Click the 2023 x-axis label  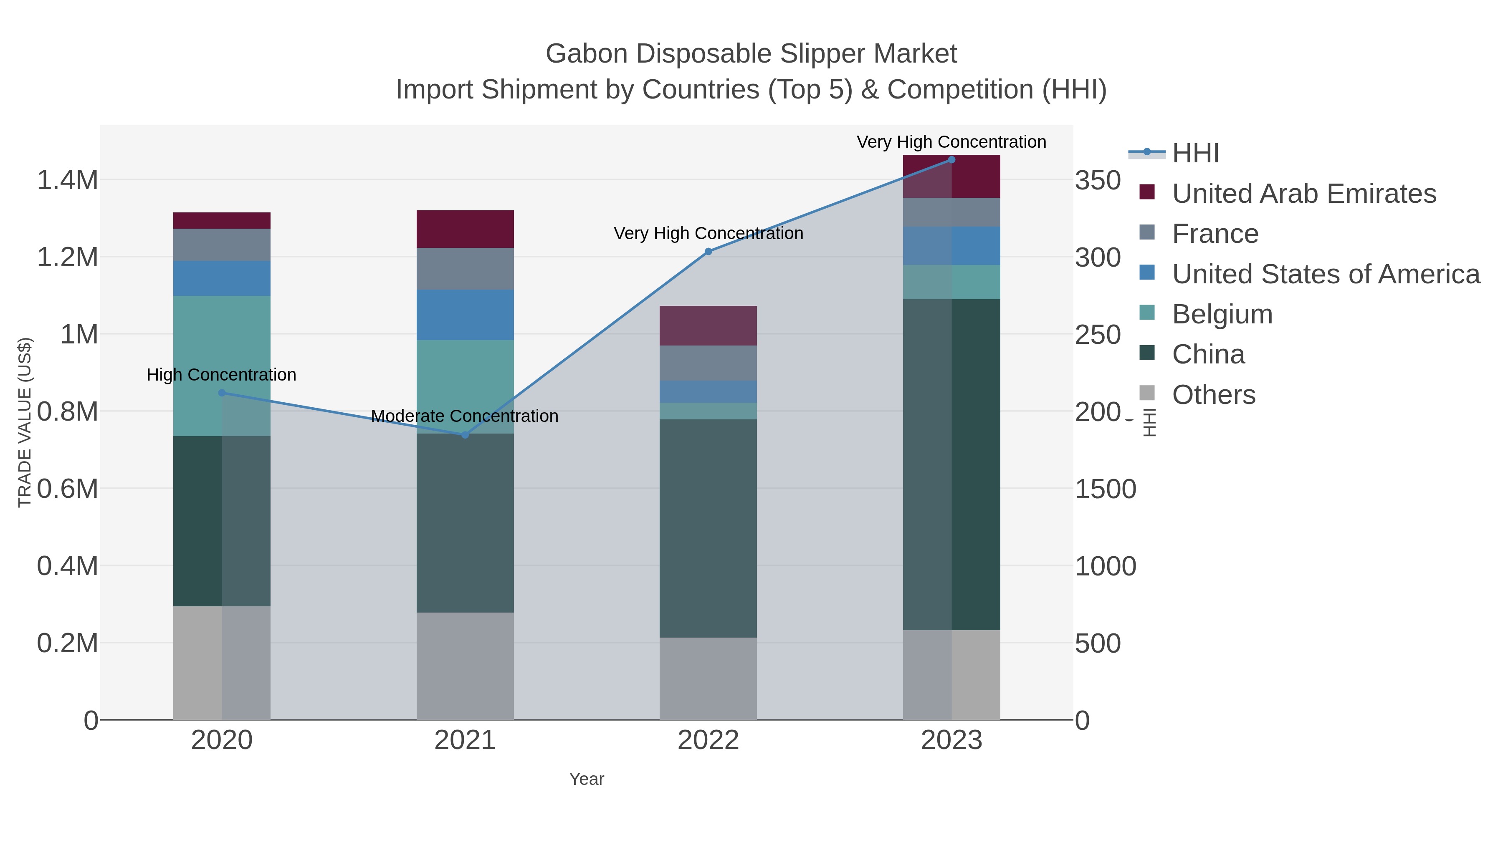[951, 741]
